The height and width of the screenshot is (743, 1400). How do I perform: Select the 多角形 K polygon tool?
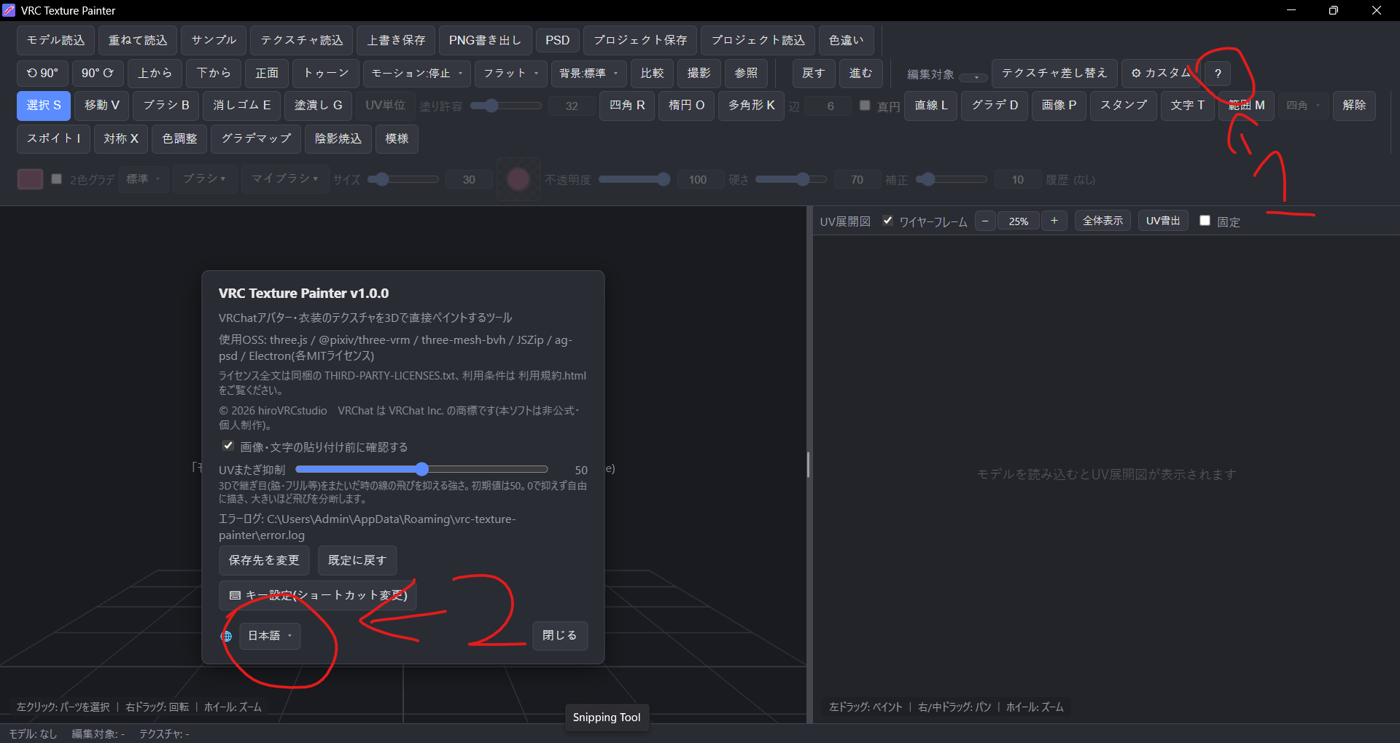coord(752,106)
